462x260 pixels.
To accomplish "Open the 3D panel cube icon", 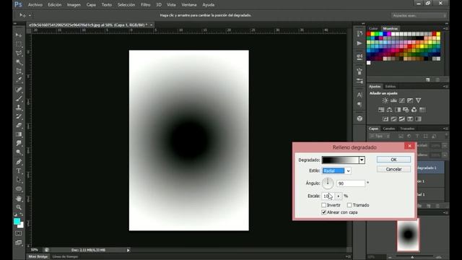I will (x=359, y=118).
